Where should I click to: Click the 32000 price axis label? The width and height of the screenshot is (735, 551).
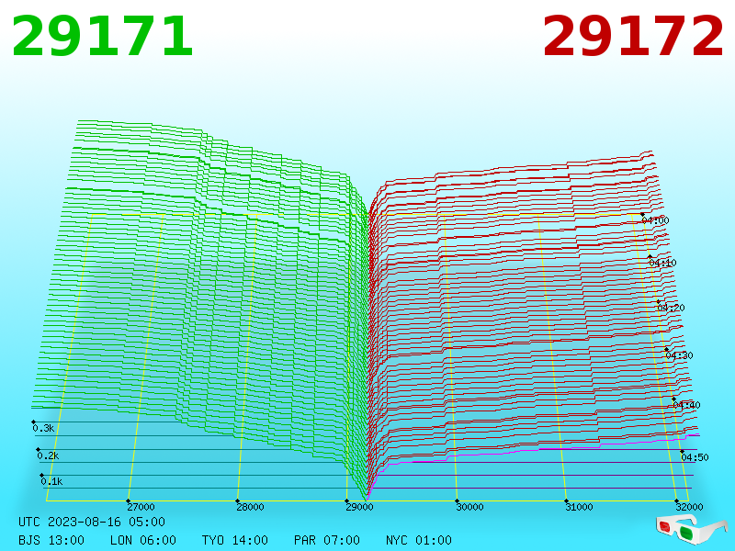[x=689, y=507]
